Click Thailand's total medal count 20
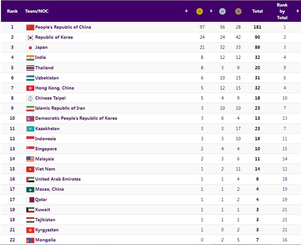Viewport: 301px width, 245px height. 257,68
